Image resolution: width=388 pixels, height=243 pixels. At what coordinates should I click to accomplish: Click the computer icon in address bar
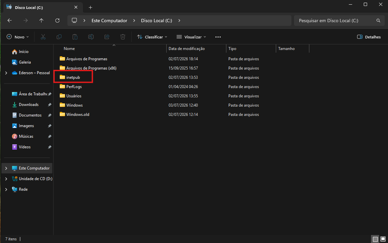[74, 21]
